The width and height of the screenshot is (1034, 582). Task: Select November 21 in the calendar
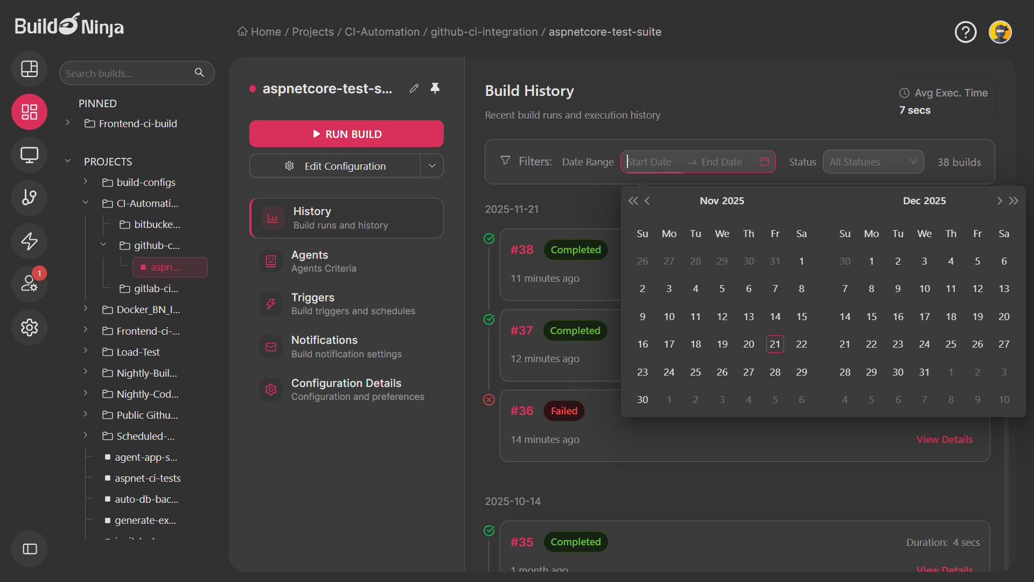[x=774, y=344]
